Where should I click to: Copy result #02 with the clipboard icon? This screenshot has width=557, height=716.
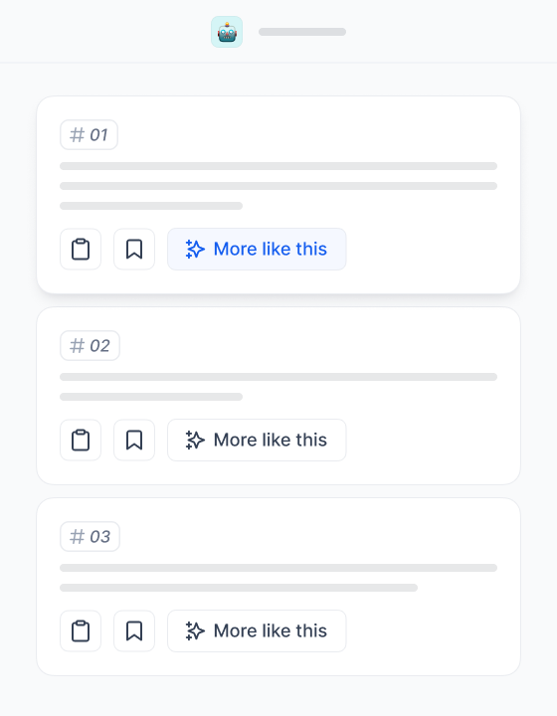pos(81,441)
